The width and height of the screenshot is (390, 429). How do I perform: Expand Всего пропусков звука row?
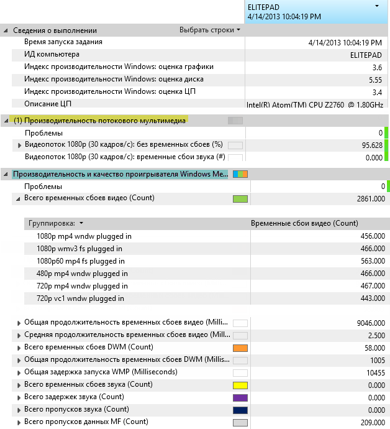(x=19, y=410)
